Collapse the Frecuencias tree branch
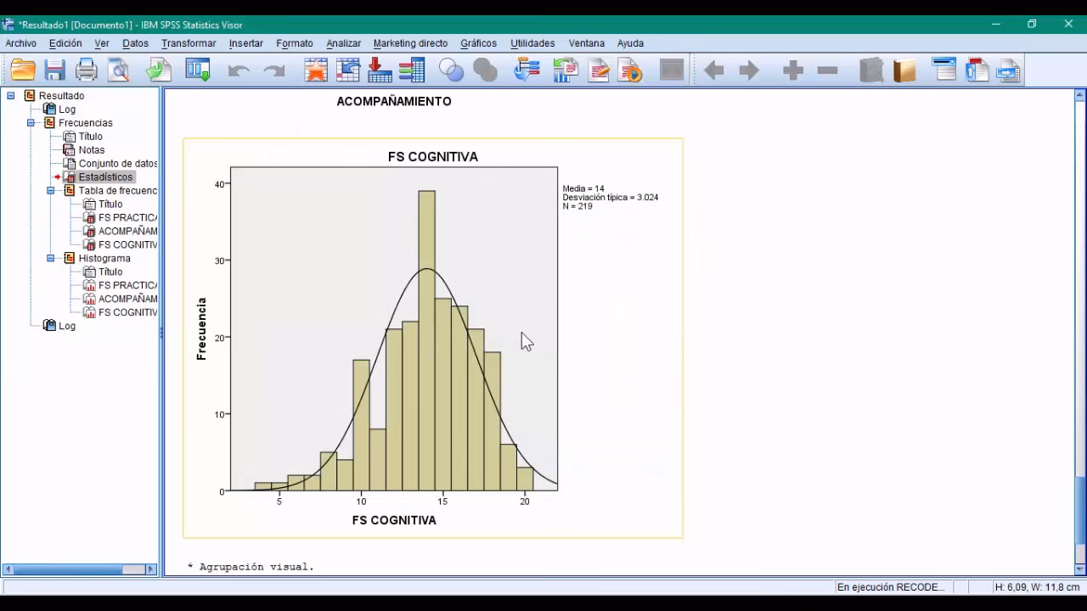The height and width of the screenshot is (611, 1087). click(x=31, y=123)
